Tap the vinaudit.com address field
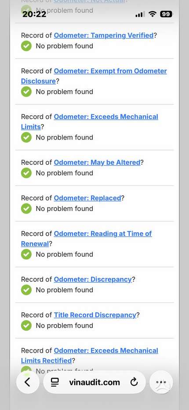189x410 pixels. 94,382
